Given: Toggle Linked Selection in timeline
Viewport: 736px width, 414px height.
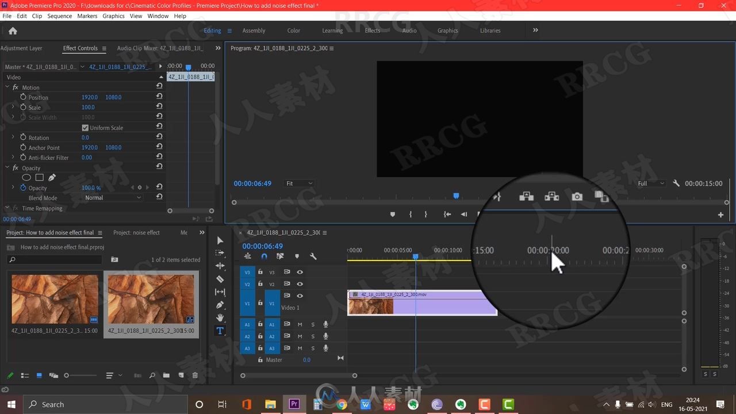Looking at the screenshot, I should [280, 256].
